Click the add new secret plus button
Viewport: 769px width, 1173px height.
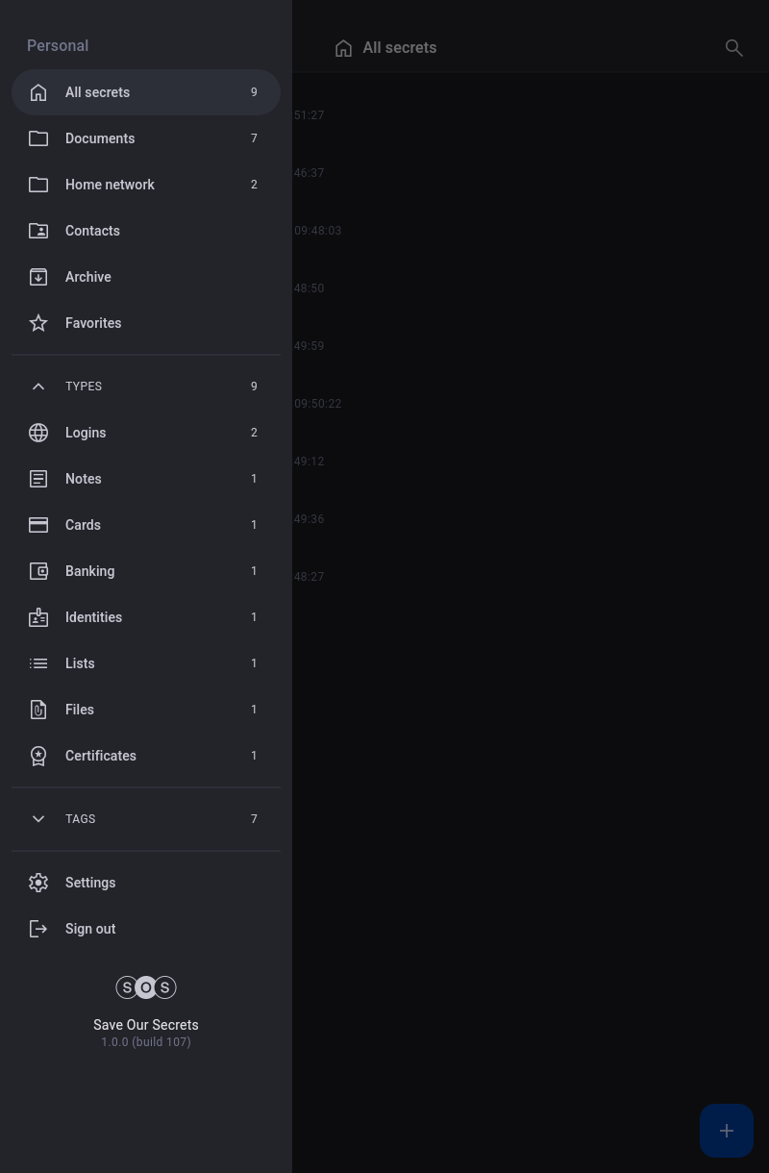click(x=726, y=1131)
